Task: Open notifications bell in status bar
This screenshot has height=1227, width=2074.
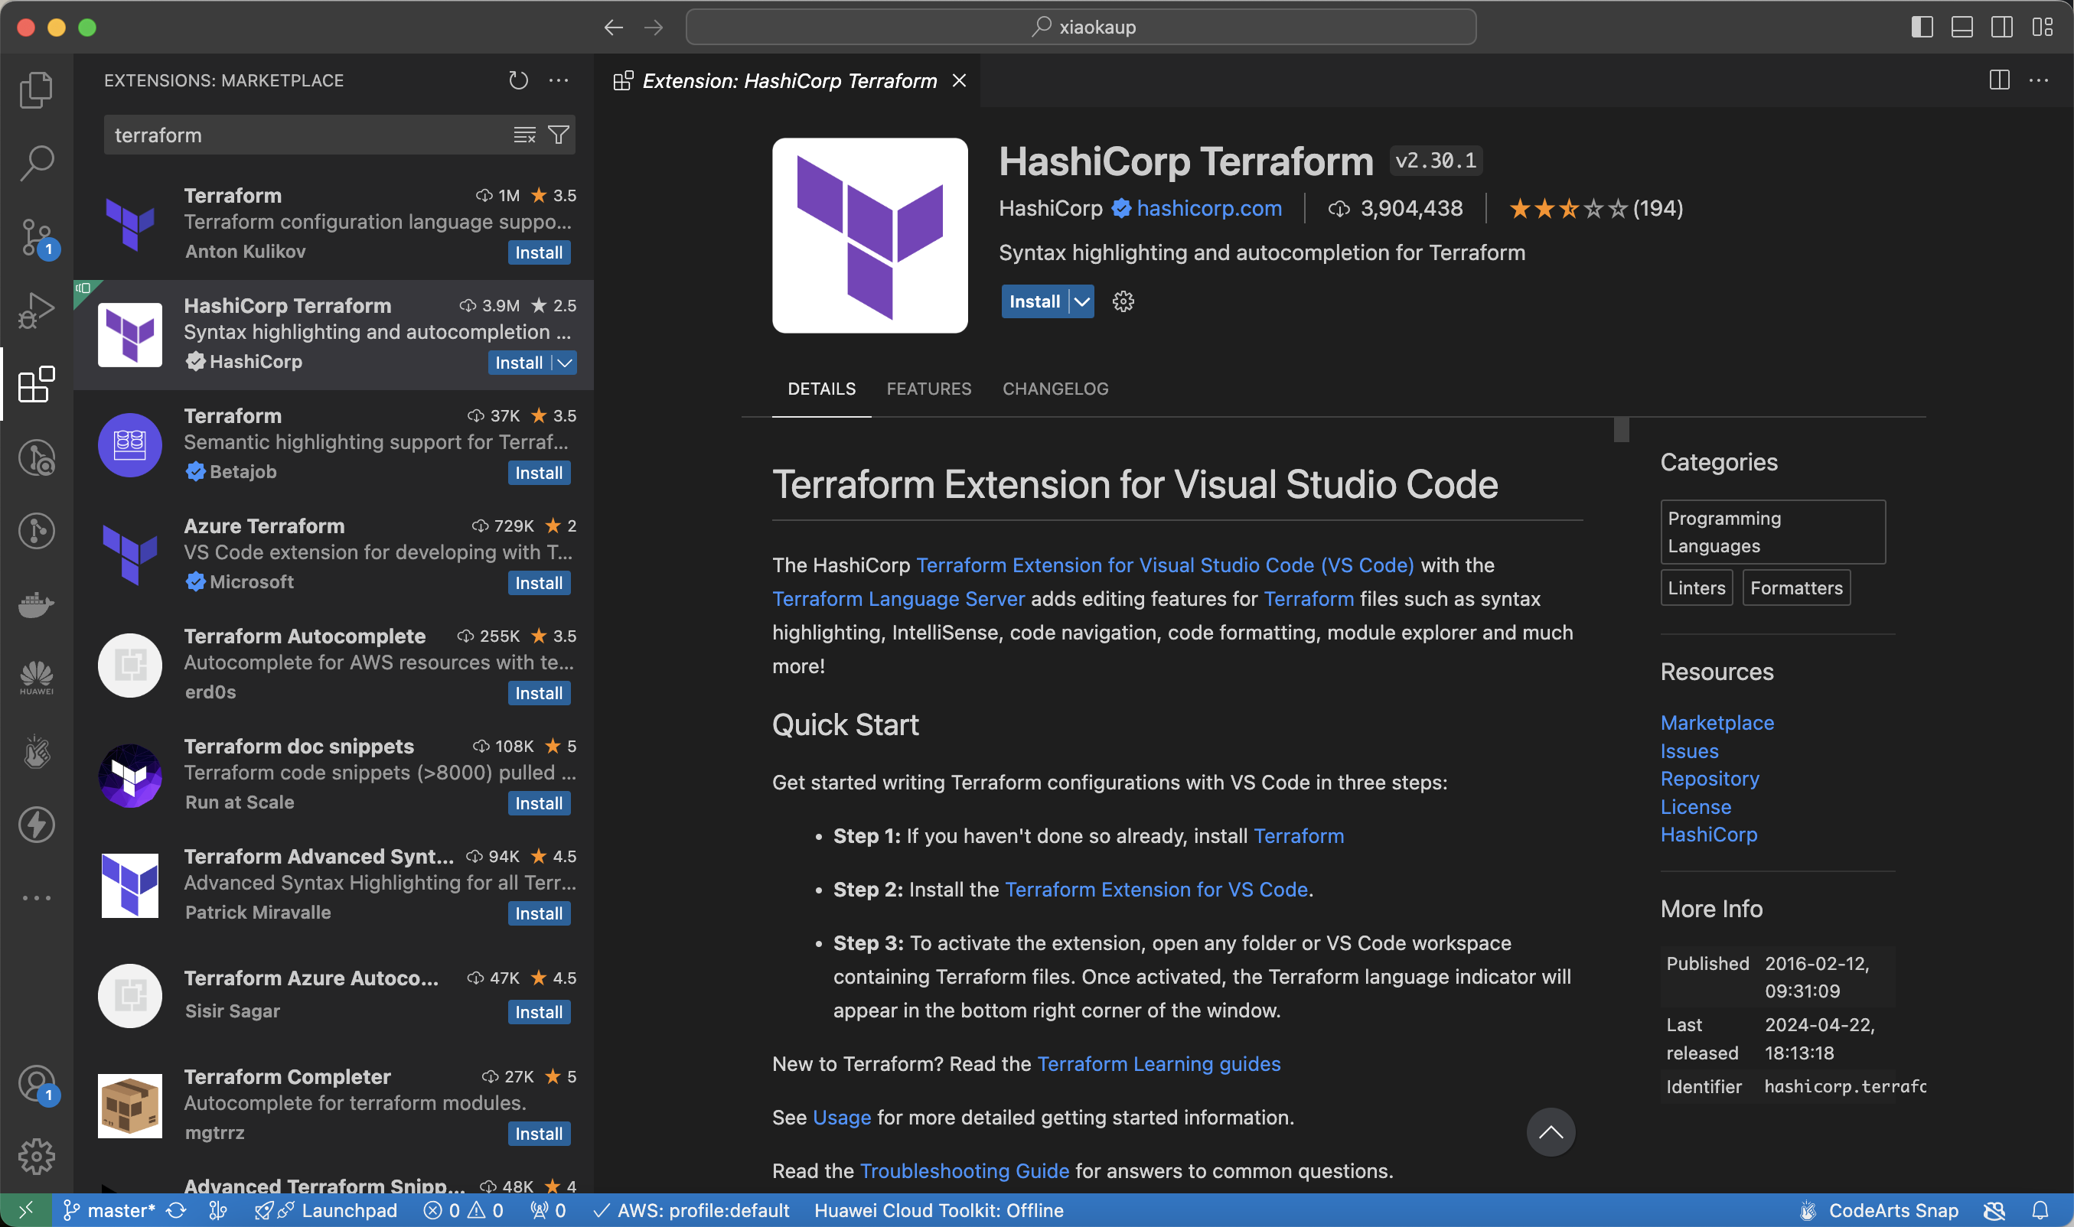Action: (x=2040, y=1210)
